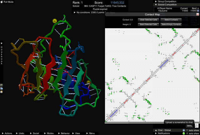Screen dimensions: 200x135
Task: Click Select Empty Contacts button
Action: 171,24
